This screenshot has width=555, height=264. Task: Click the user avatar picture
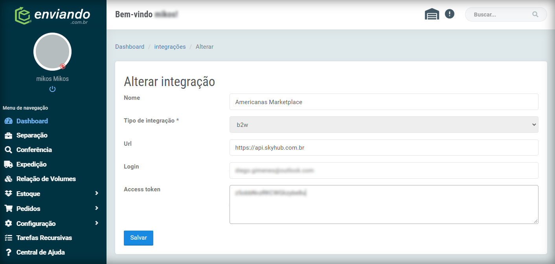[x=52, y=51]
